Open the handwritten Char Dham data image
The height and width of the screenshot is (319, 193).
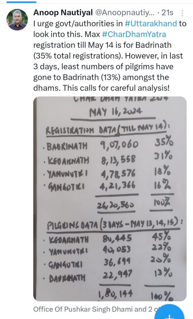point(110,198)
